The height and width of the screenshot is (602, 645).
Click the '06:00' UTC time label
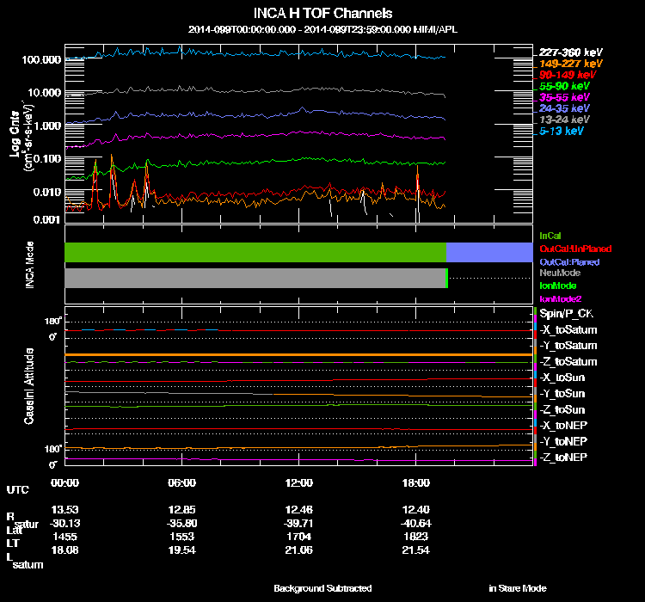[x=181, y=483]
